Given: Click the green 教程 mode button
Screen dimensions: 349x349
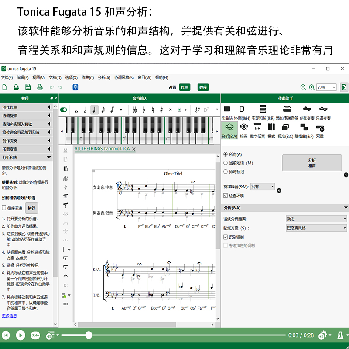Looking at the screenshot, I should click(203, 87).
